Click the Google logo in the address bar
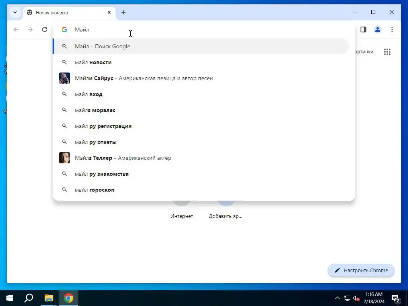This screenshot has height=306, width=408. pos(64,29)
